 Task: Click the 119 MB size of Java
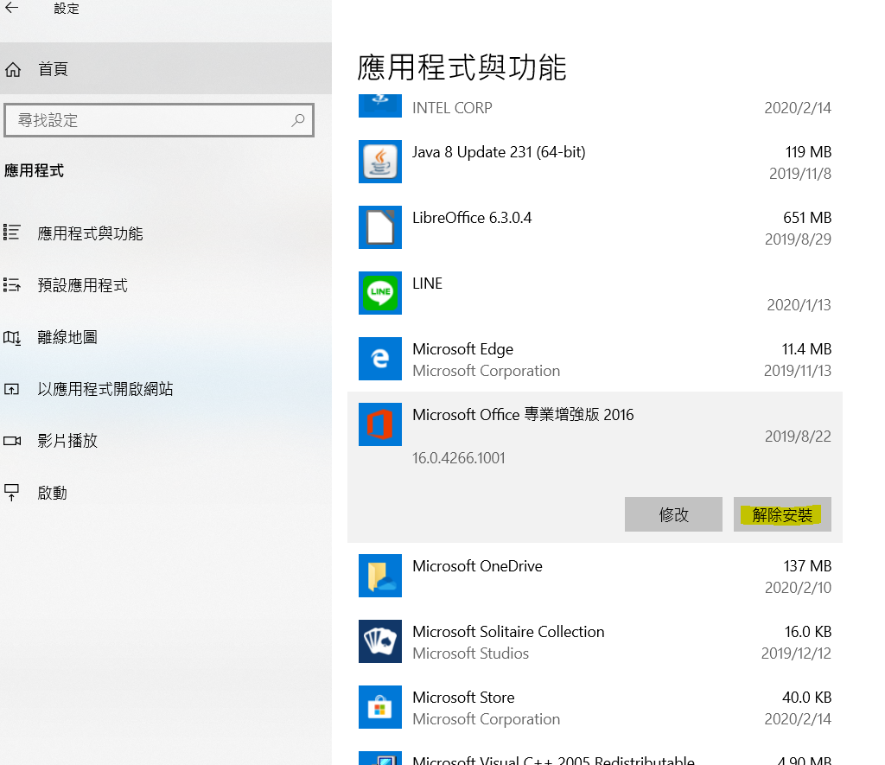point(808,152)
